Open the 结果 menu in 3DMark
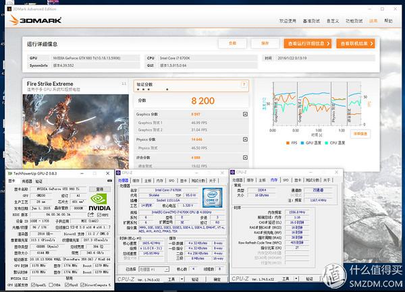The image size is (405, 292). pos(373,21)
